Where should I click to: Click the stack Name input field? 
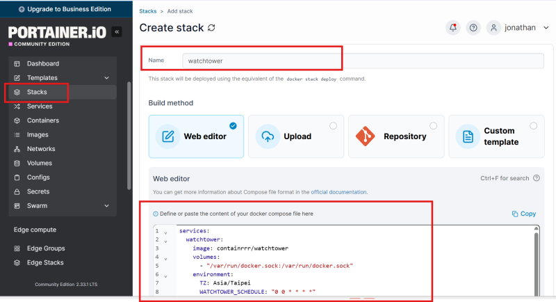(x=363, y=61)
